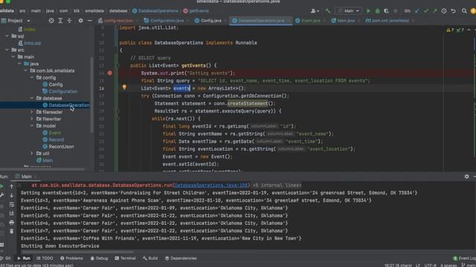This screenshot has width=476, height=267.
Task: Click the Stop icon in the toolbar
Action: pos(395,11)
